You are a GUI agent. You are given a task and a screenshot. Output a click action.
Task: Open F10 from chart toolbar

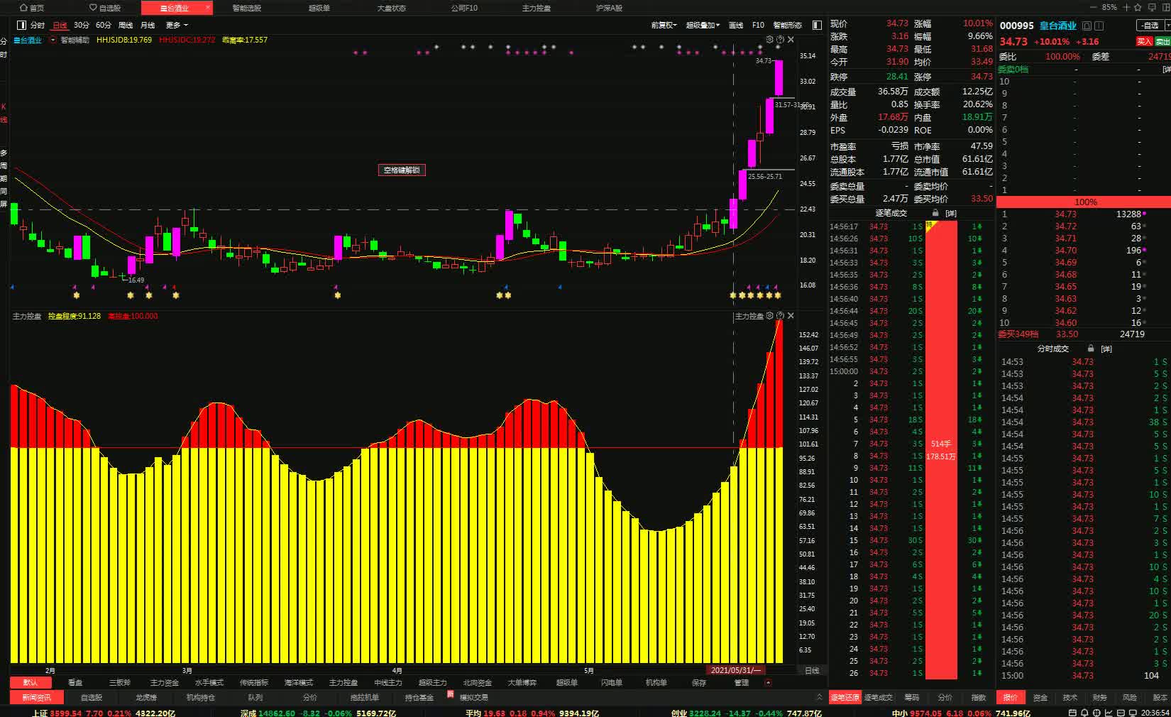(758, 25)
